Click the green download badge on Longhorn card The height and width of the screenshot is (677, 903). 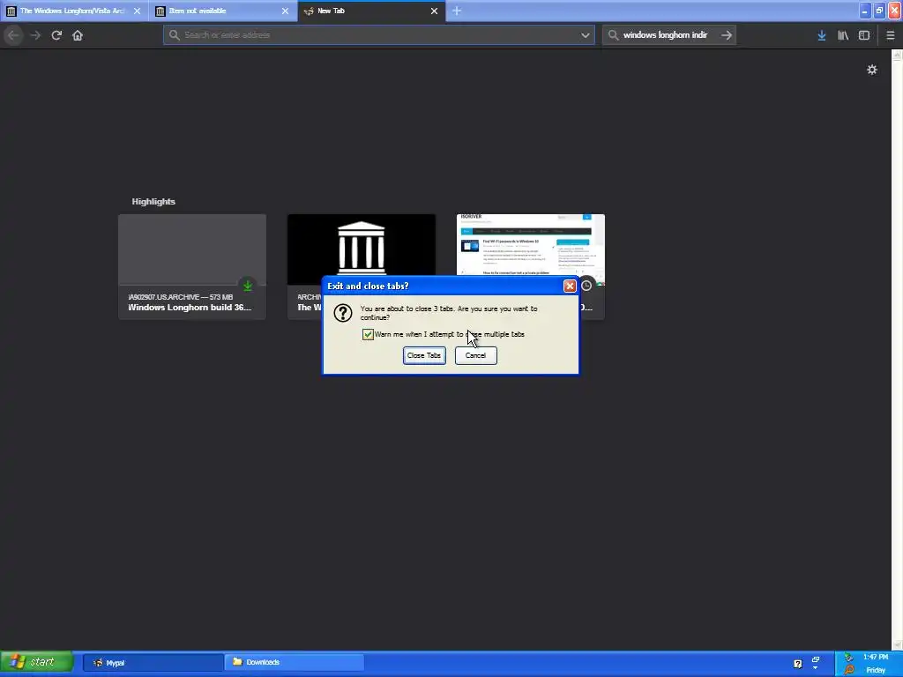(x=248, y=285)
